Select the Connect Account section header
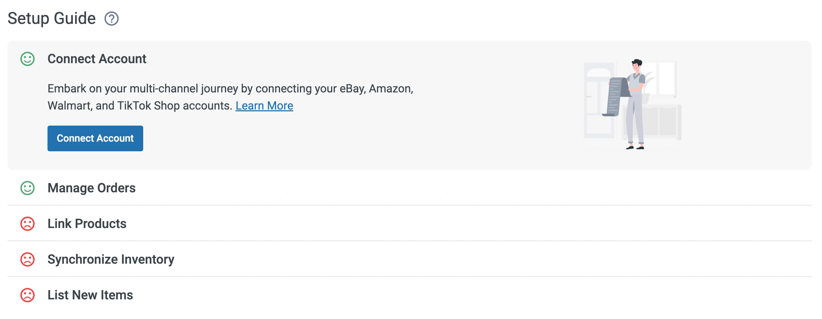Image resolution: width=822 pixels, height=319 pixels. [97, 59]
